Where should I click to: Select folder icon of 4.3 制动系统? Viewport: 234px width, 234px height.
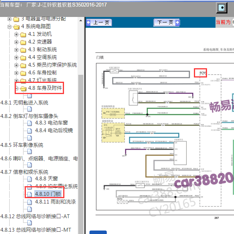coord(23,50)
